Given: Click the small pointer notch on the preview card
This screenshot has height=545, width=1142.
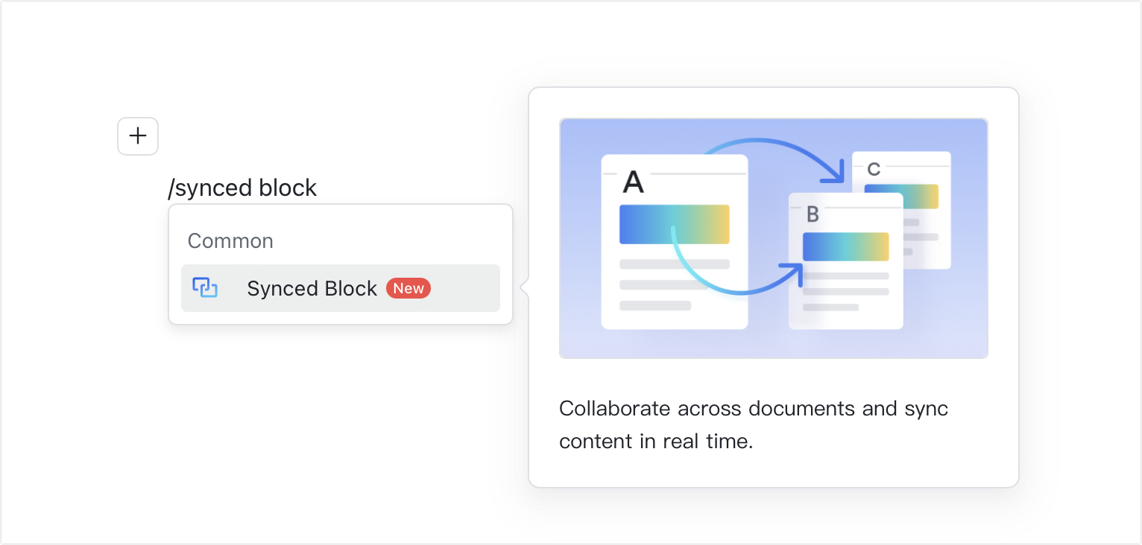Looking at the screenshot, I should coord(522,287).
